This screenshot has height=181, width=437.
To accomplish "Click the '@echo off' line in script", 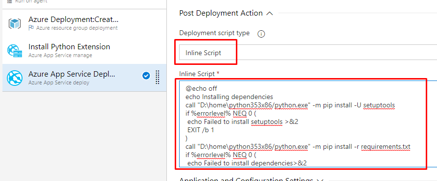I will pyautogui.click(x=201, y=88).
